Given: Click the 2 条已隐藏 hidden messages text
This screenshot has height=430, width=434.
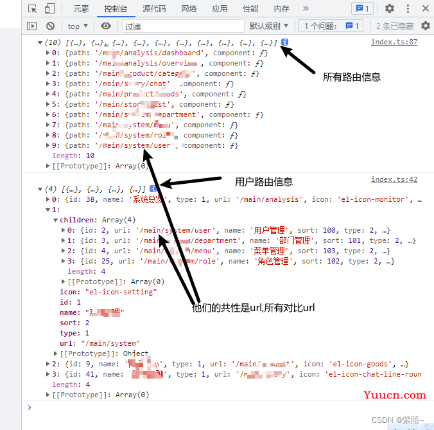Looking at the screenshot, I should (395, 26).
